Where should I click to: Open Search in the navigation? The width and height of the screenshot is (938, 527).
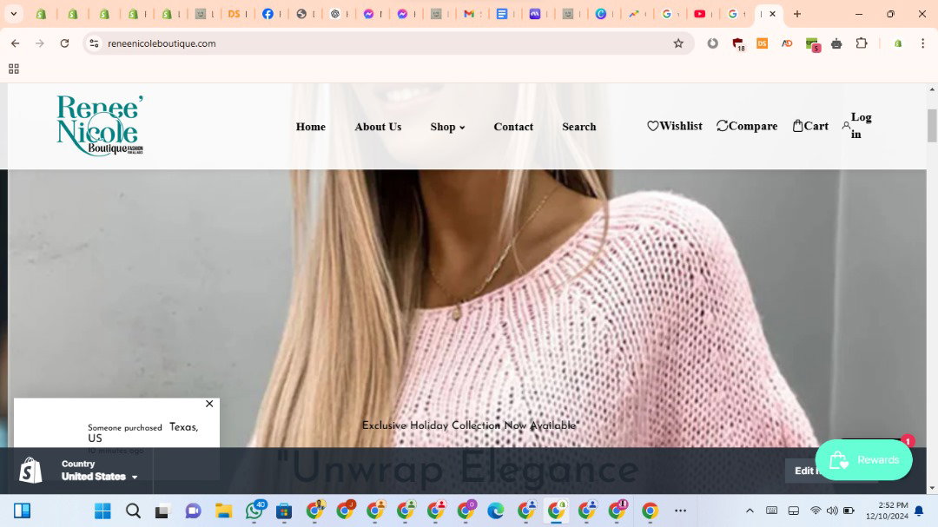tap(579, 127)
